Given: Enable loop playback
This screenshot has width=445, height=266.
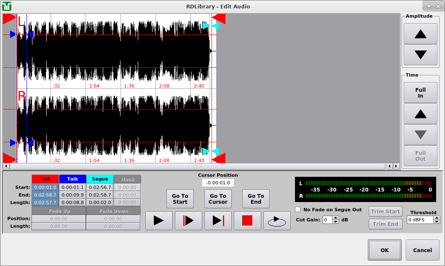Looking at the screenshot, I should tap(277, 221).
